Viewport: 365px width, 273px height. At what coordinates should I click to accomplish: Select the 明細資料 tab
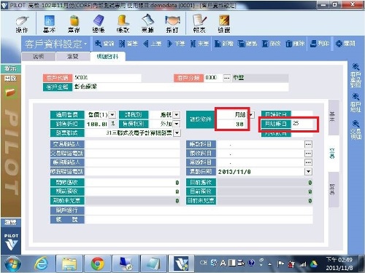click(x=107, y=57)
